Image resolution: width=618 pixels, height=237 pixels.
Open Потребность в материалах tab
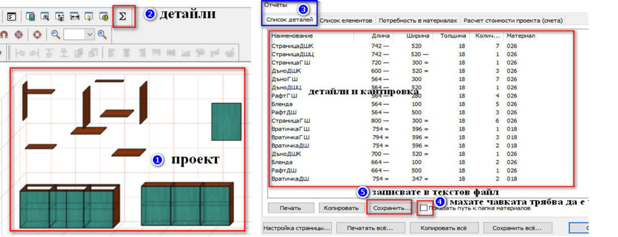pyautogui.click(x=418, y=20)
